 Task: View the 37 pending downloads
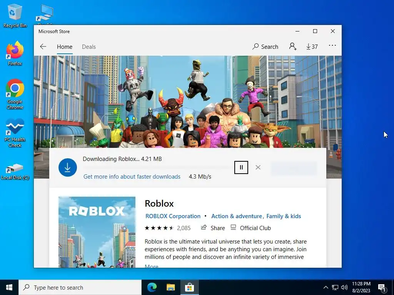[312, 46]
